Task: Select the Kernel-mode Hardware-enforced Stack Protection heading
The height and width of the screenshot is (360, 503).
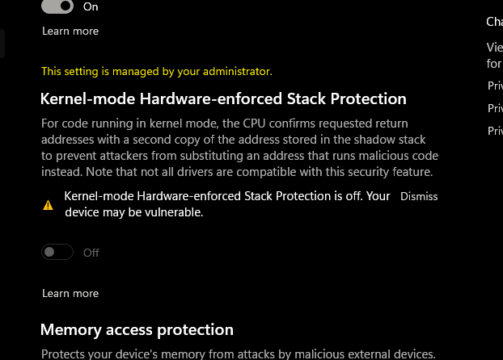Action: tap(223, 98)
